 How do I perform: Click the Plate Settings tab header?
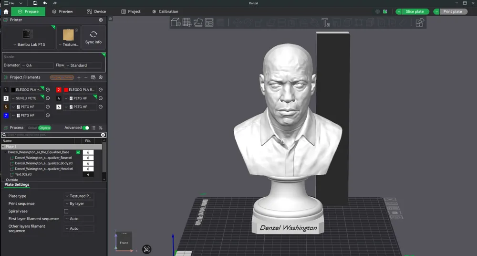[x=17, y=185]
